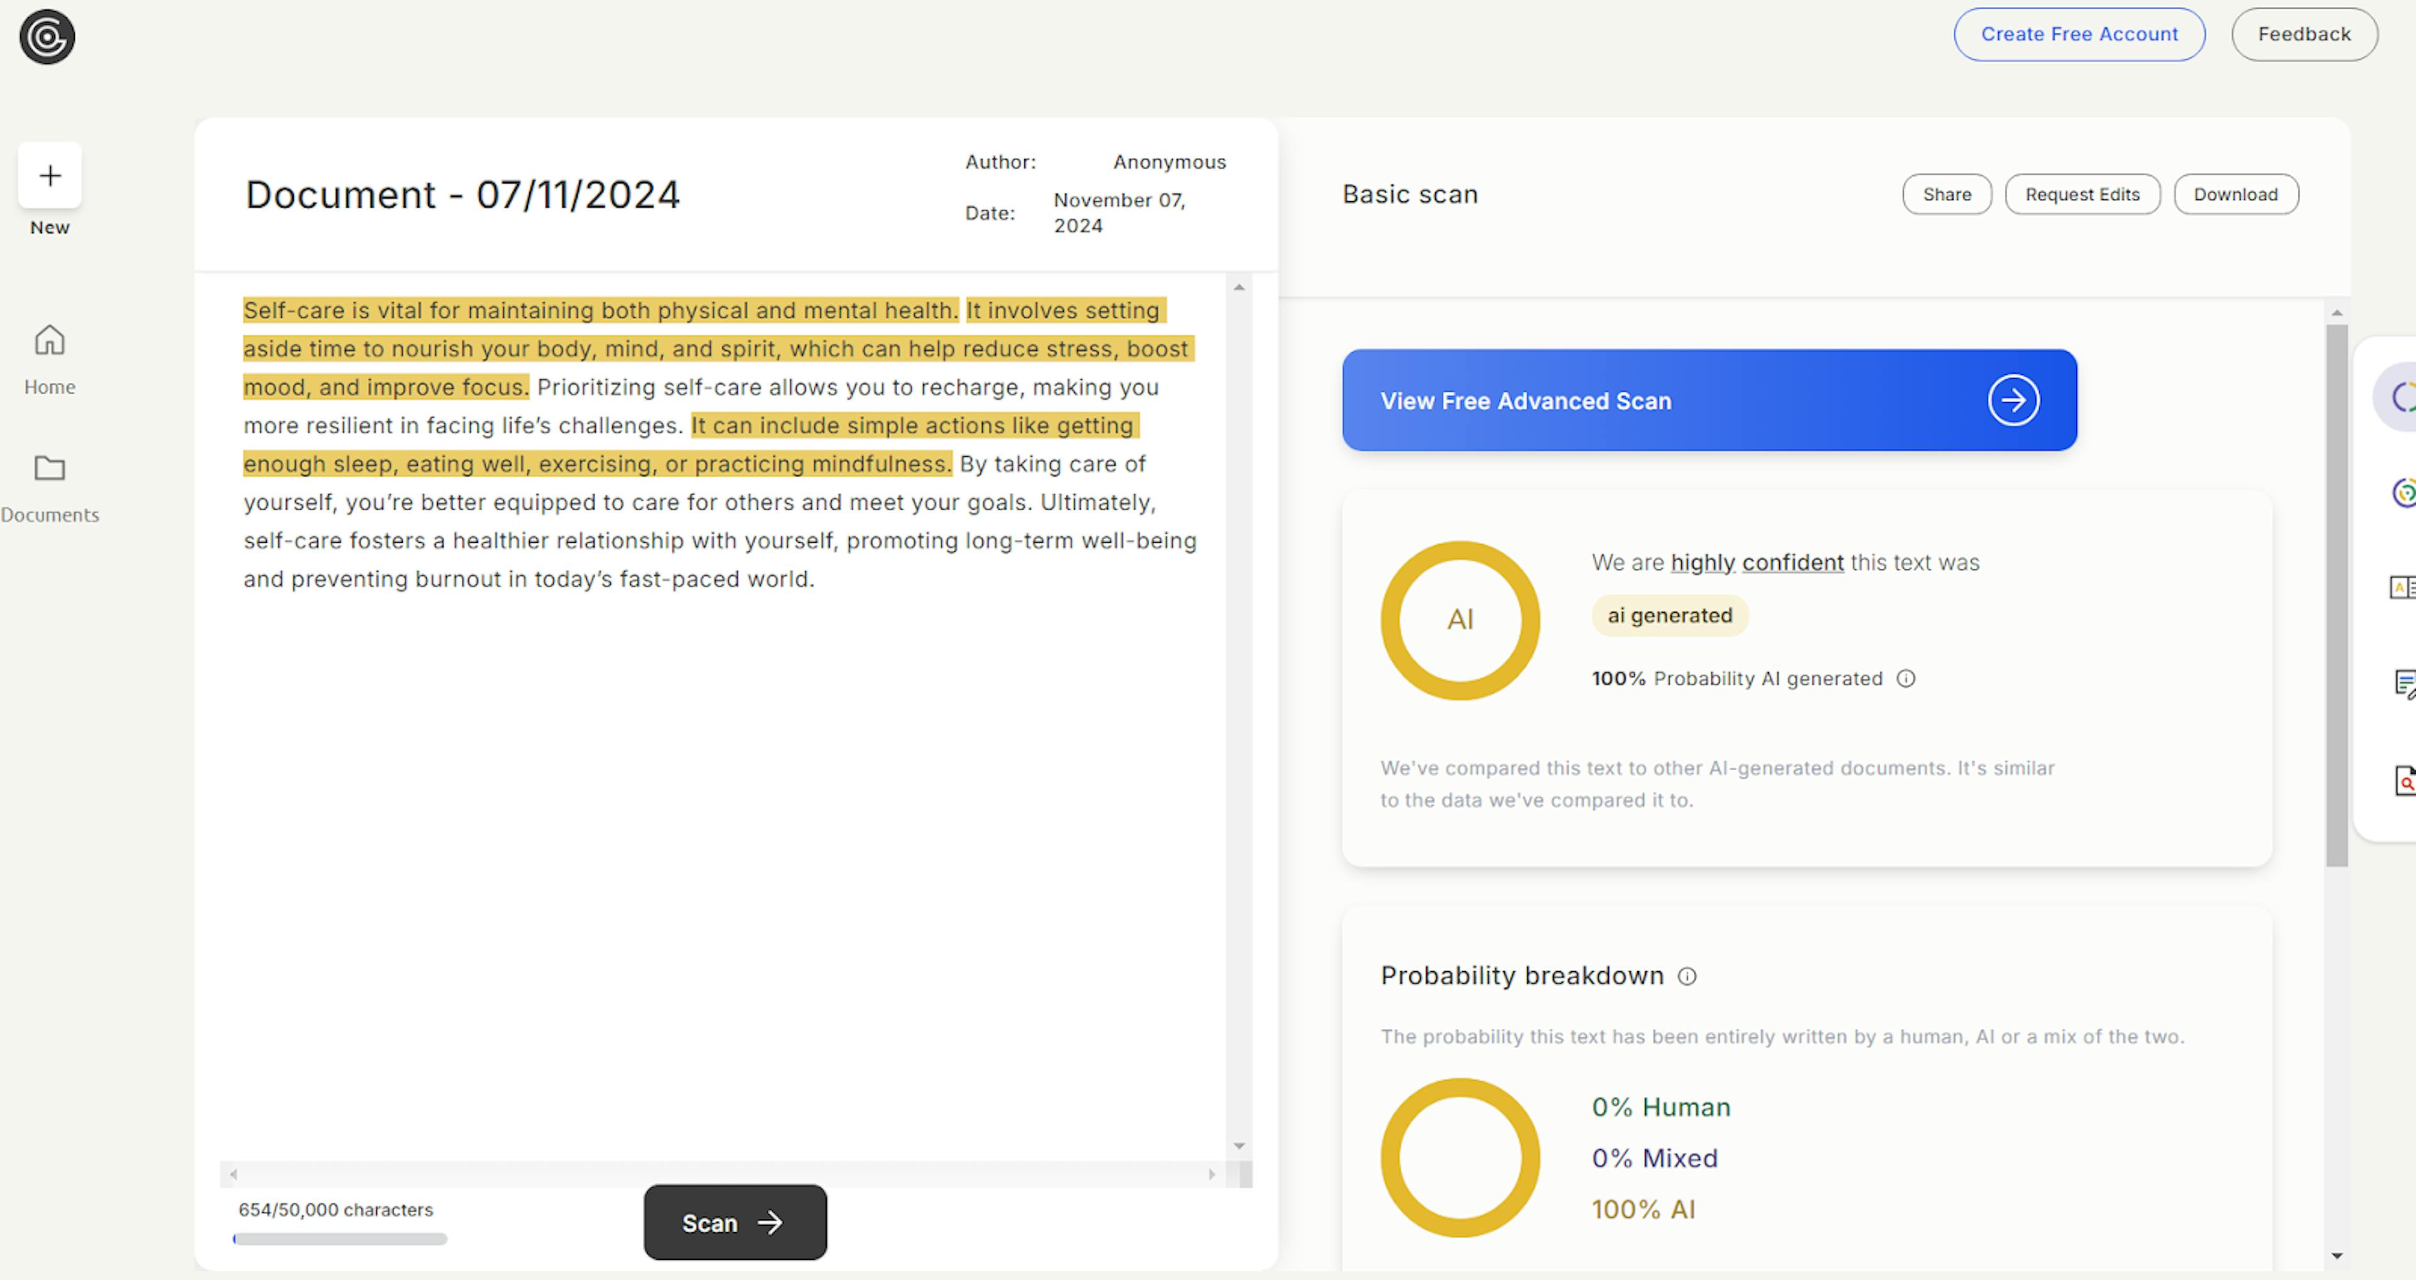Click the AI result donut chart
The width and height of the screenshot is (2416, 1280).
coord(1460,620)
